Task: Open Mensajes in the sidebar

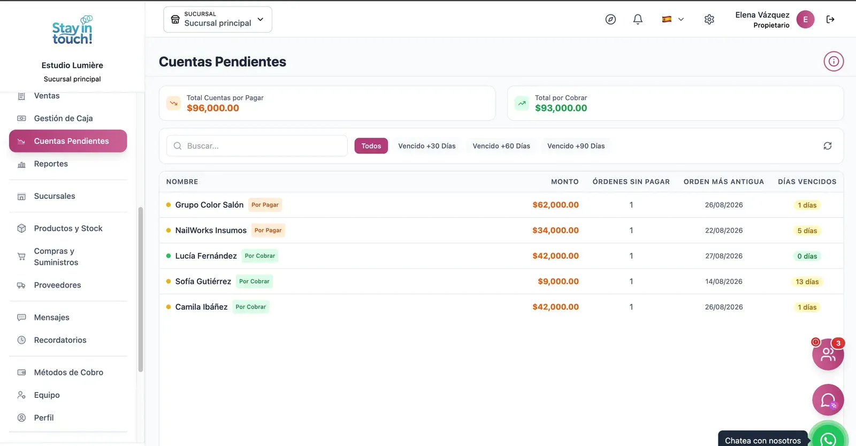Action: [x=68, y=317]
